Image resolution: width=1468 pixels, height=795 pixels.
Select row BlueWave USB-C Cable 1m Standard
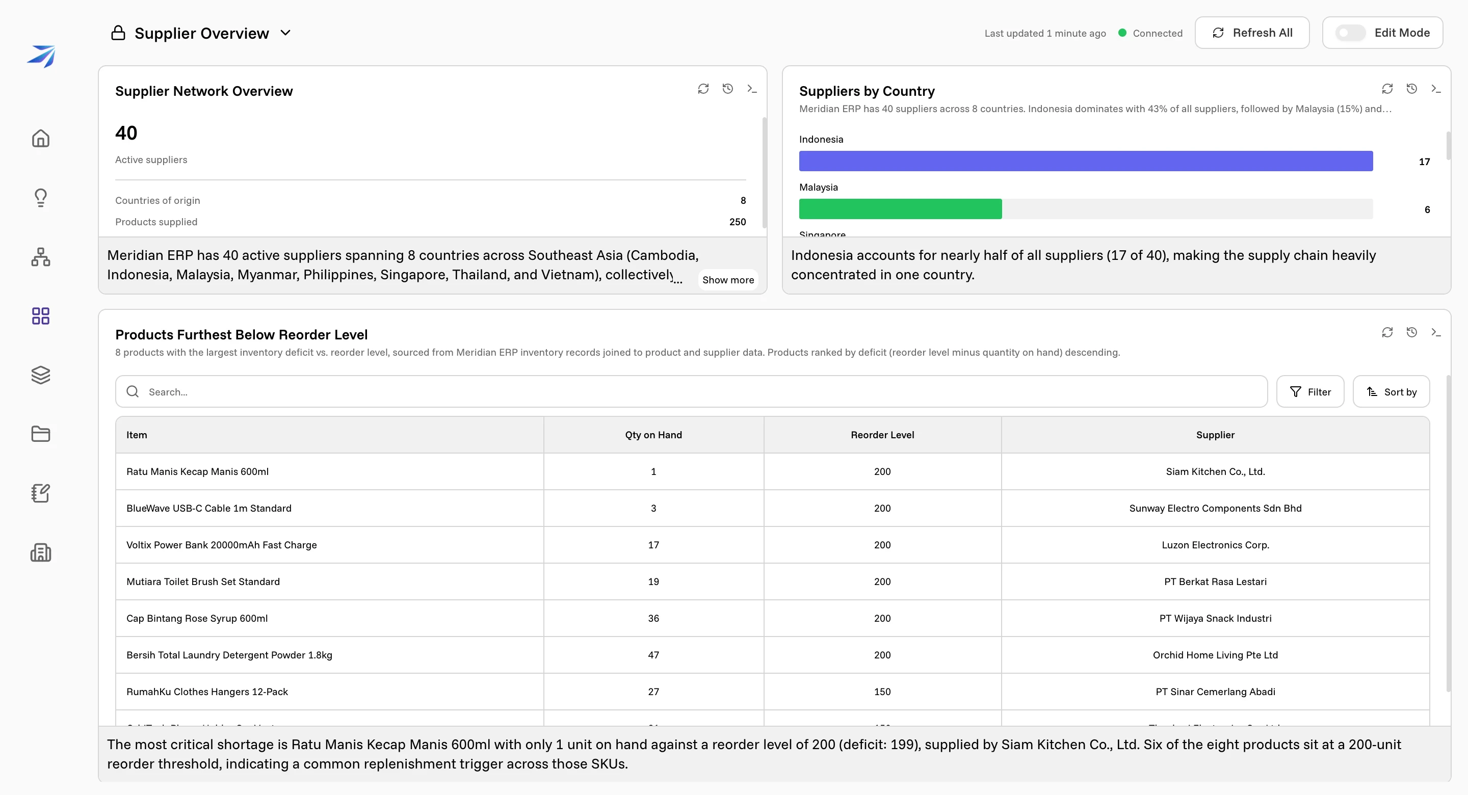click(772, 509)
